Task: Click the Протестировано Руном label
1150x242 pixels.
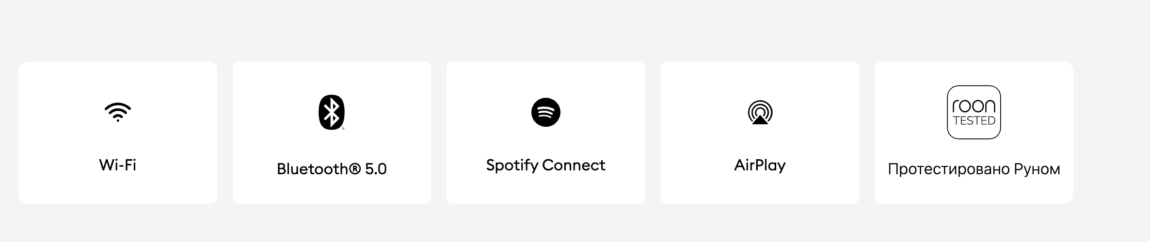Action: coord(974,169)
